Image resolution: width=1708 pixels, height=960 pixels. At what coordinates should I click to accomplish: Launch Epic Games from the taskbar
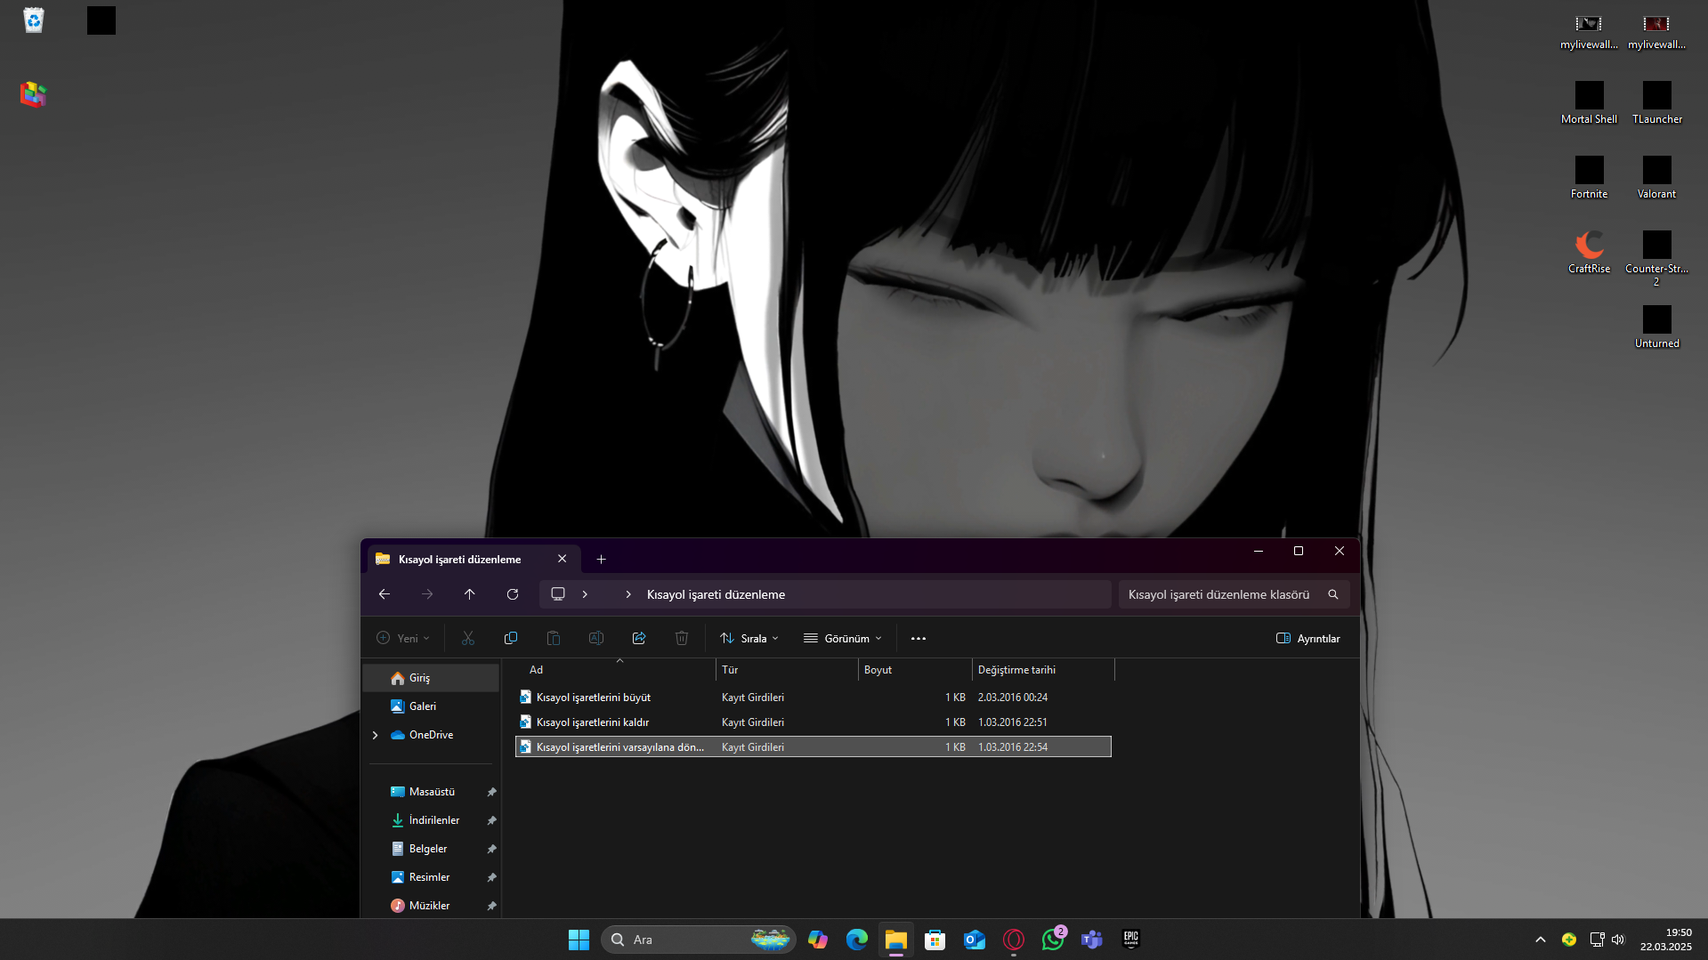coord(1131,940)
